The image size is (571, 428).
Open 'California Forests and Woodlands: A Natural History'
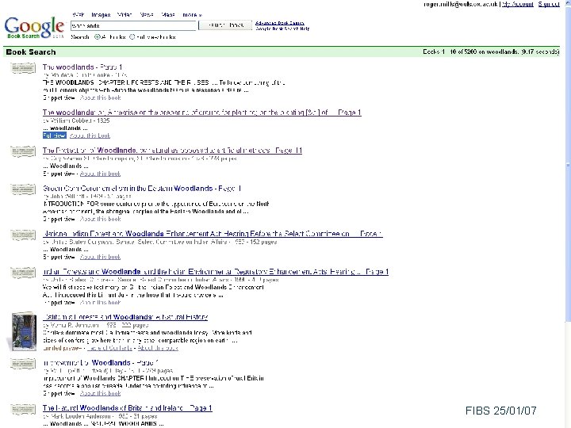pos(125,317)
